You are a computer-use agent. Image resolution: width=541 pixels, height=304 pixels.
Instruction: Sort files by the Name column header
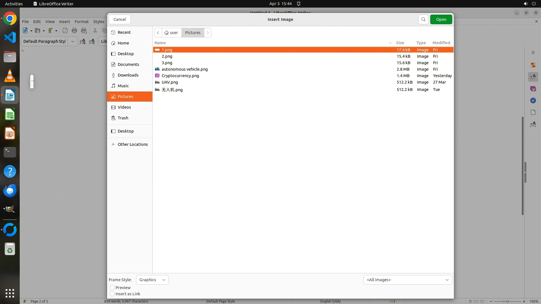[x=160, y=43]
